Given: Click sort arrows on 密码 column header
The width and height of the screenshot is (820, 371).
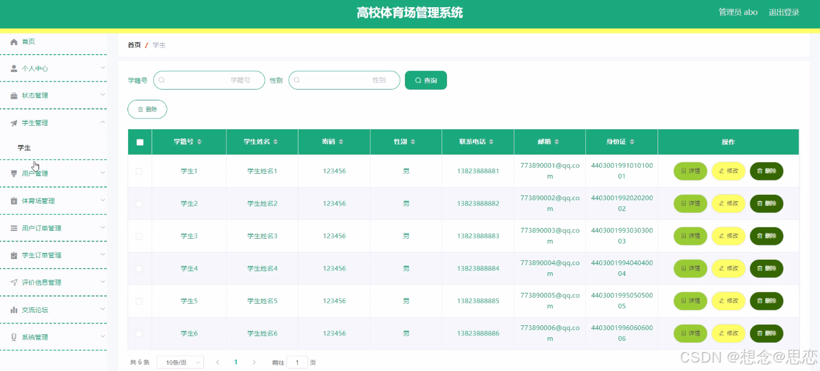Looking at the screenshot, I should (341, 142).
